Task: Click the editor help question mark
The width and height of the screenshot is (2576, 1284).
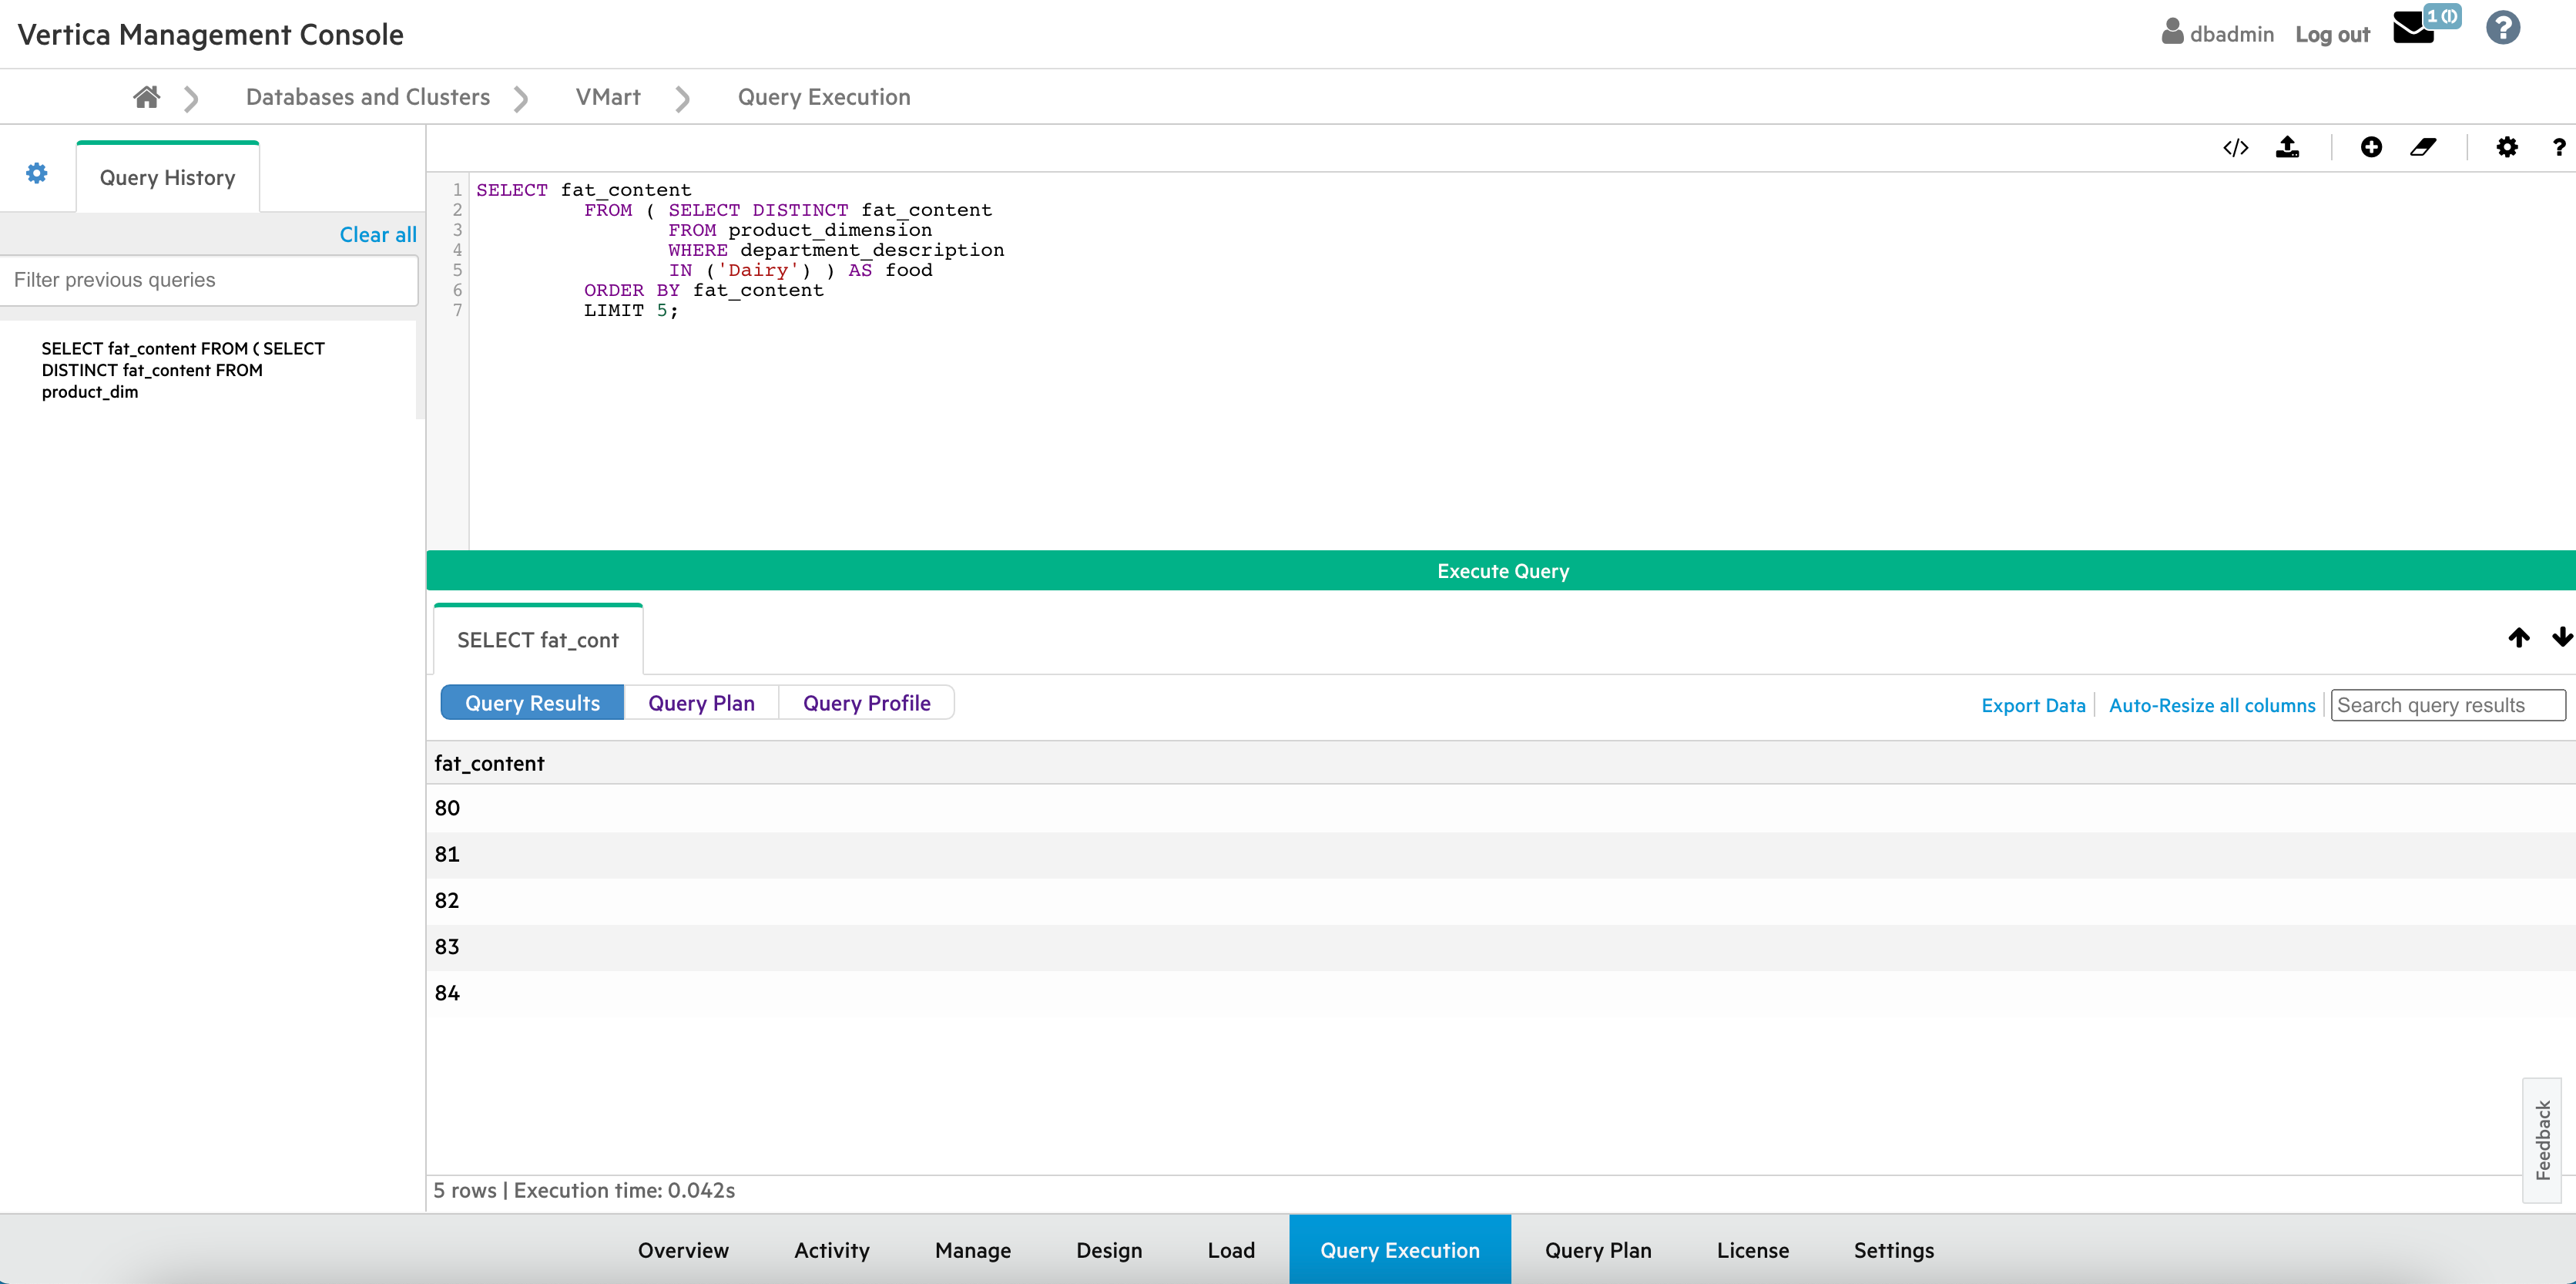Action: tap(2559, 148)
